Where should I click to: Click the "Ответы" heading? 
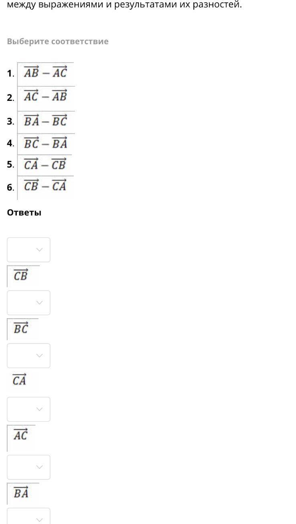[24, 213]
